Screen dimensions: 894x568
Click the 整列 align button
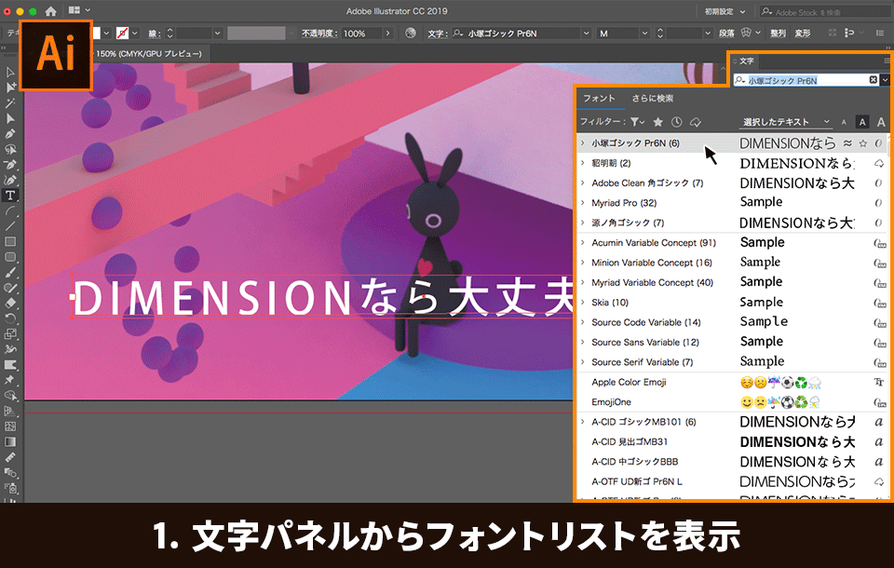pos(778,34)
